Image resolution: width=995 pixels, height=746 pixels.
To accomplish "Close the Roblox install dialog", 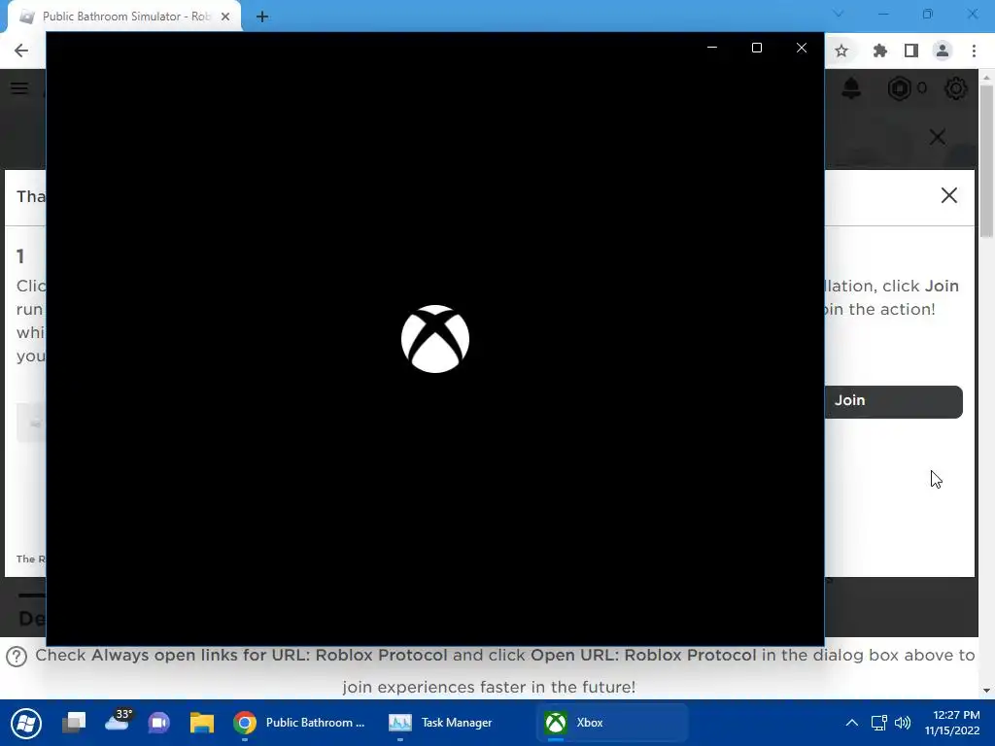I will click(948, 195).
